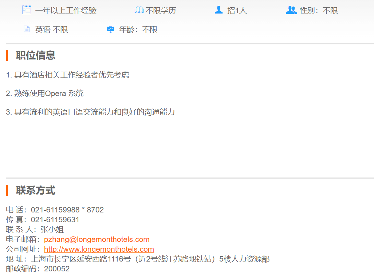Click the requirement about Opera 系统
Image resolution: width=374 pixels, height=275 pixels.
click(x=45, y=93)
